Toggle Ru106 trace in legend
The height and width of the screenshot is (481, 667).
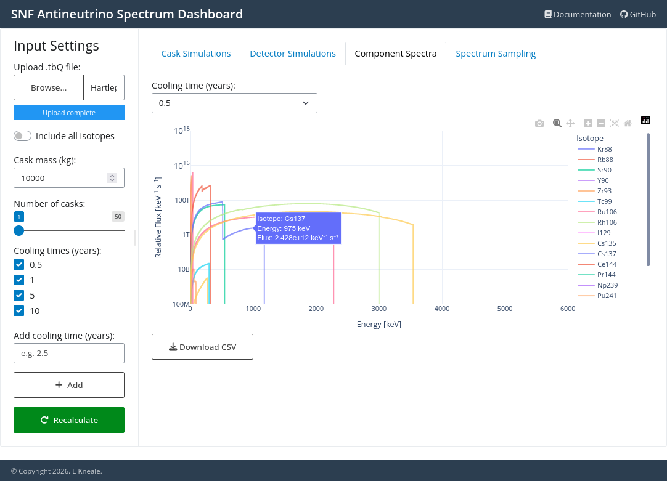tap(597, 212)
